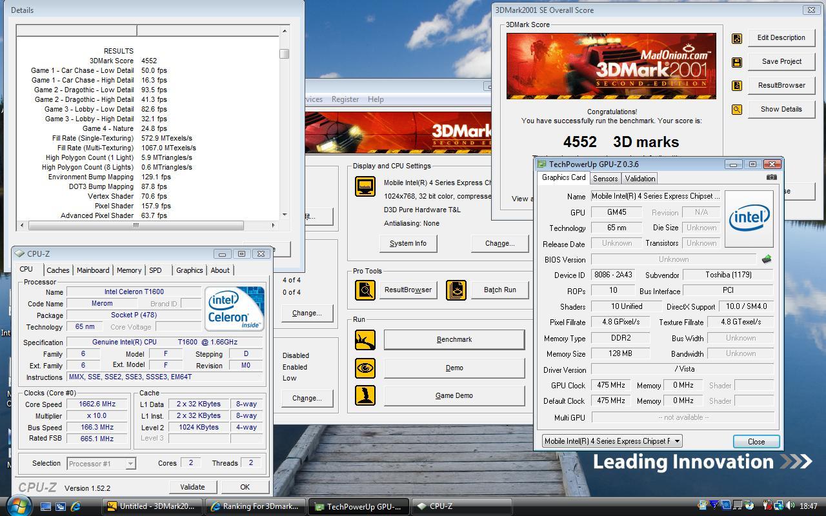Click the OK button in CPU-Z

click(x=245, y=487)
